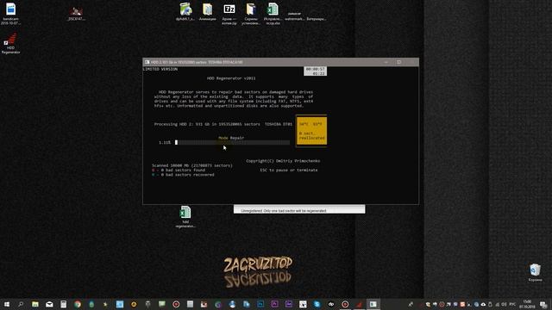Switch to the HDD Regenerator red taskbar icon

pos(359,304)
